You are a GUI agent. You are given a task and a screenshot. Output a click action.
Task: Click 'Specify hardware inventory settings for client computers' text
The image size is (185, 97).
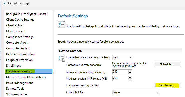[91, 42]
